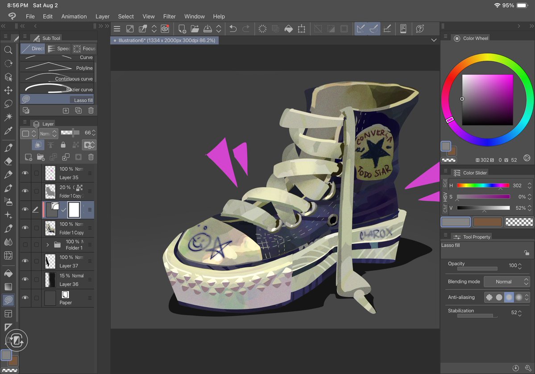Toggle Lock layer in Layer panel

(63, 145)
